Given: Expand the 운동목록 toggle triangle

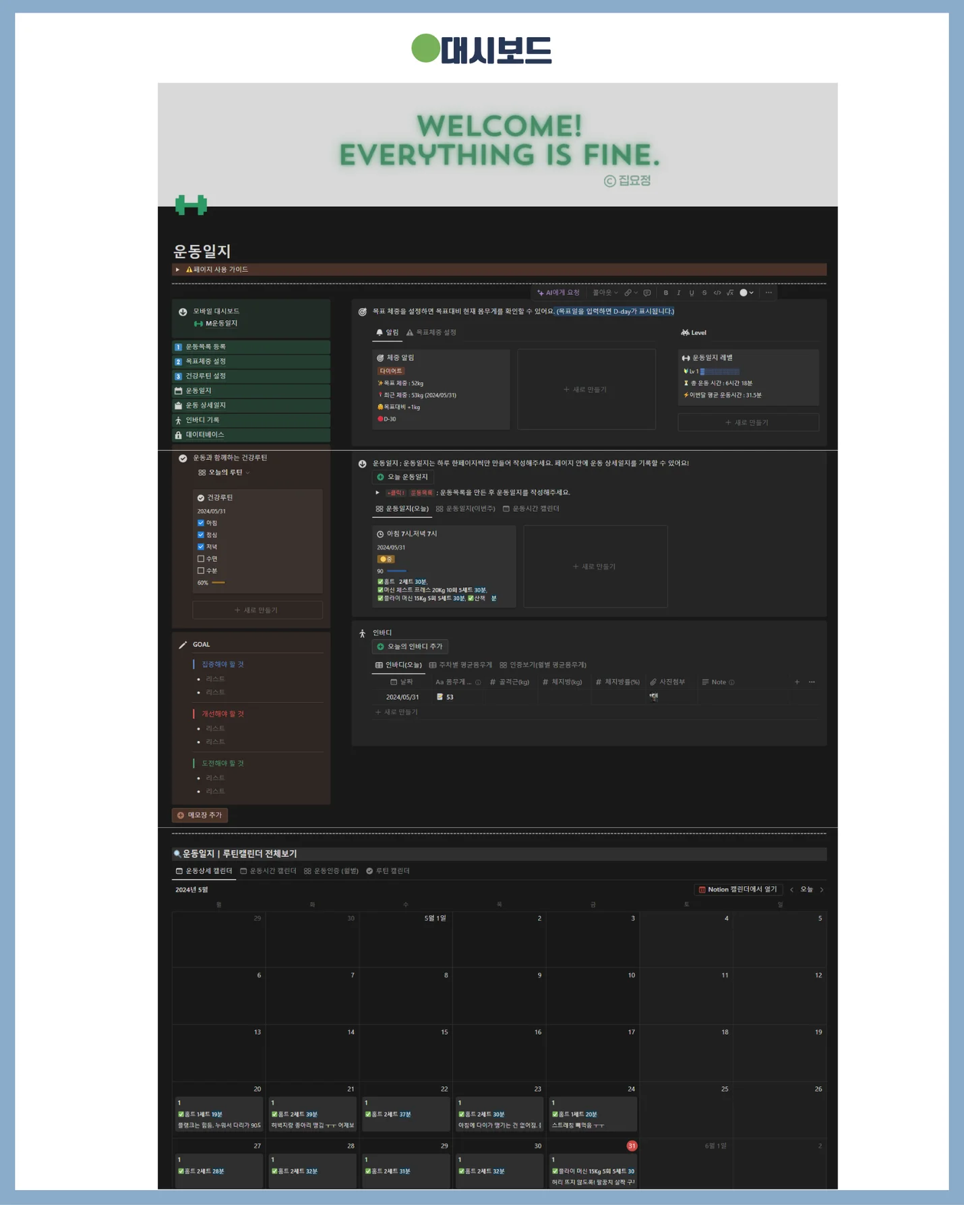Looking at the screenshot, I should click(x=378, y=492).
